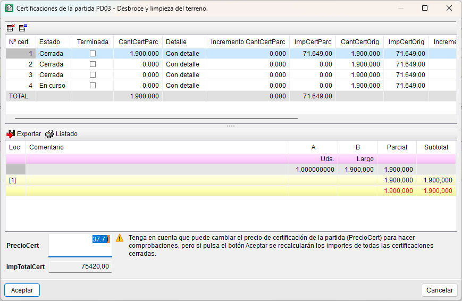Screen dimensions: 462x301
Task: Click the Detalle column header
Action: [184, 42]
